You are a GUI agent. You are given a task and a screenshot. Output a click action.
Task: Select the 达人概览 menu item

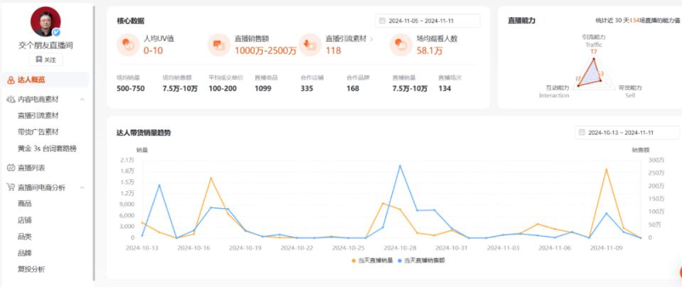45,80
